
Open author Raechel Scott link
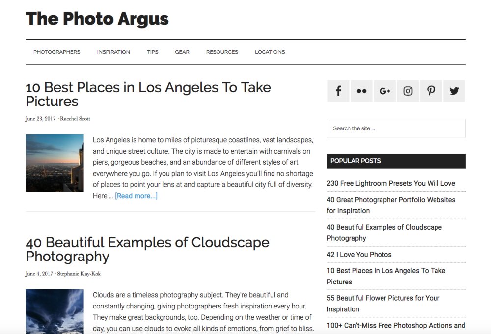point(75,119)
